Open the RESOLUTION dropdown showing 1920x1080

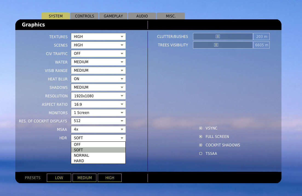point(98,96)
